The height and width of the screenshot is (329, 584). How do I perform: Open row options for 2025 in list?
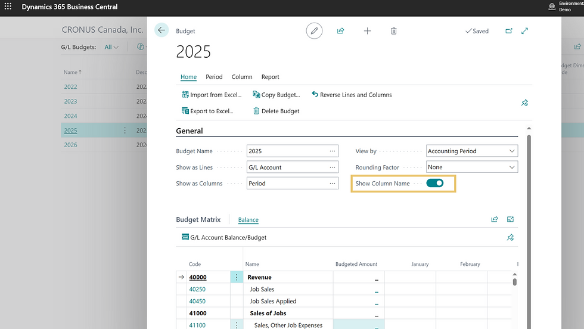(x=125, y=131)
